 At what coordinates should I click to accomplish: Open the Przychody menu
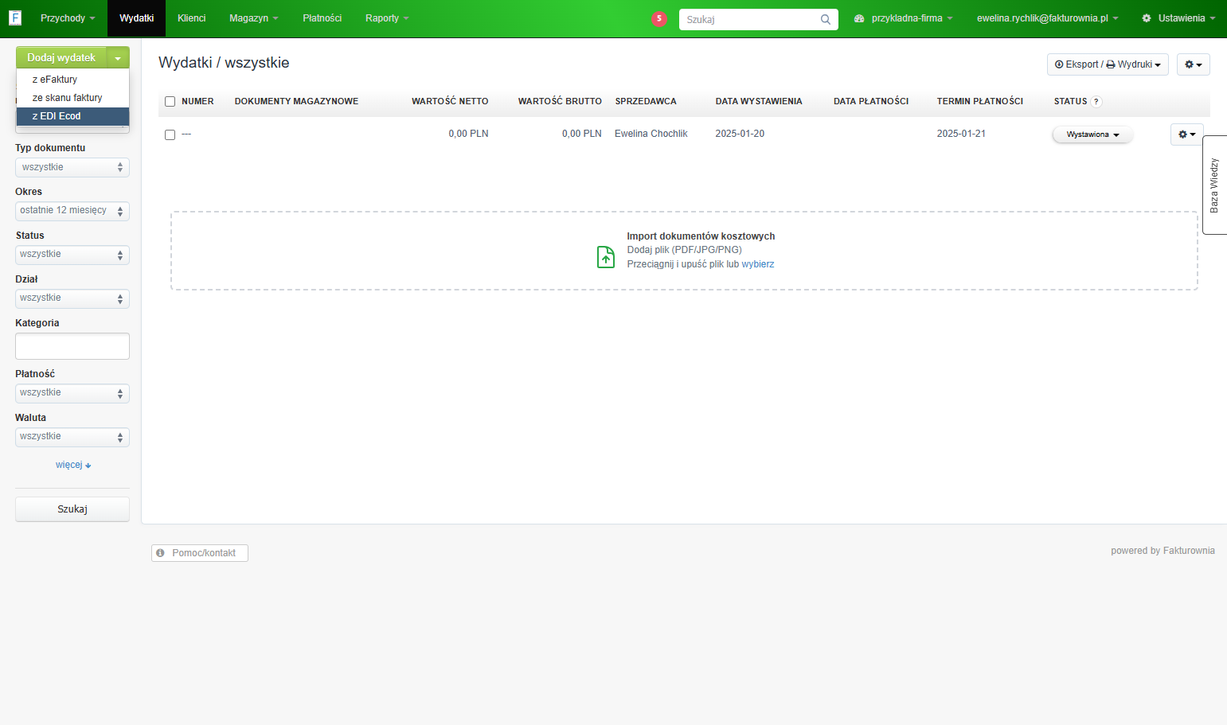coord(68,18)
